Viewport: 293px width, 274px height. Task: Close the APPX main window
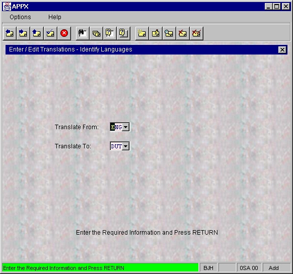click(286, 7)
